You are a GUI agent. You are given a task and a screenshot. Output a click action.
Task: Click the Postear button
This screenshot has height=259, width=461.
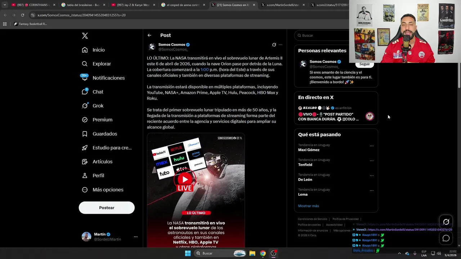tap(107, 208)
